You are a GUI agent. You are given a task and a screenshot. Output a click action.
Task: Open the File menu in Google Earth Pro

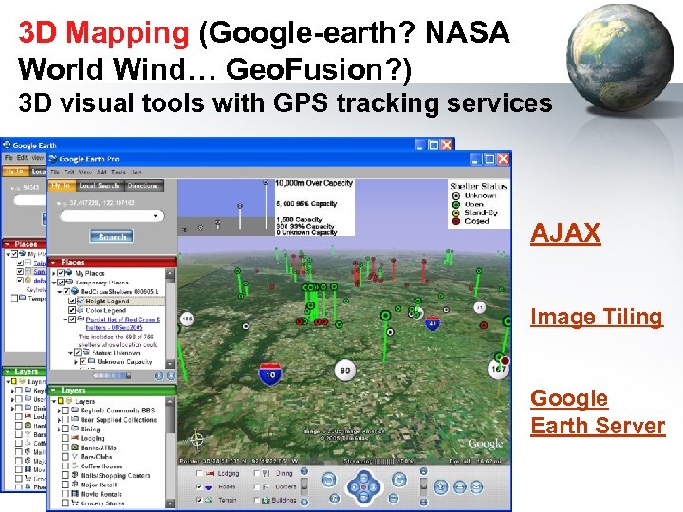click(55, 172)
